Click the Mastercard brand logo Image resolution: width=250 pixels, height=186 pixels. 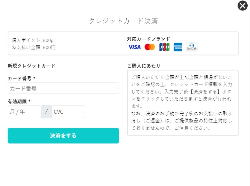[149, 47]
